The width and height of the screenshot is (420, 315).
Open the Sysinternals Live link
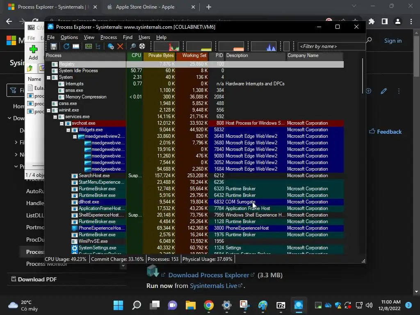(x=213, y=286)
